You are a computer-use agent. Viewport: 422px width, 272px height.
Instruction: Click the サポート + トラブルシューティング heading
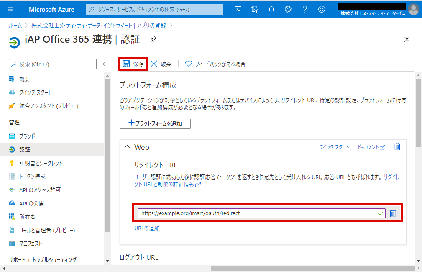(x=43, y=259)
